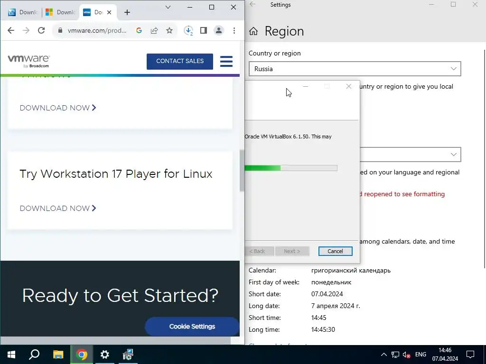Share this page from the address bar
This screenshot has width=486, height=364.
coord(154,30)
